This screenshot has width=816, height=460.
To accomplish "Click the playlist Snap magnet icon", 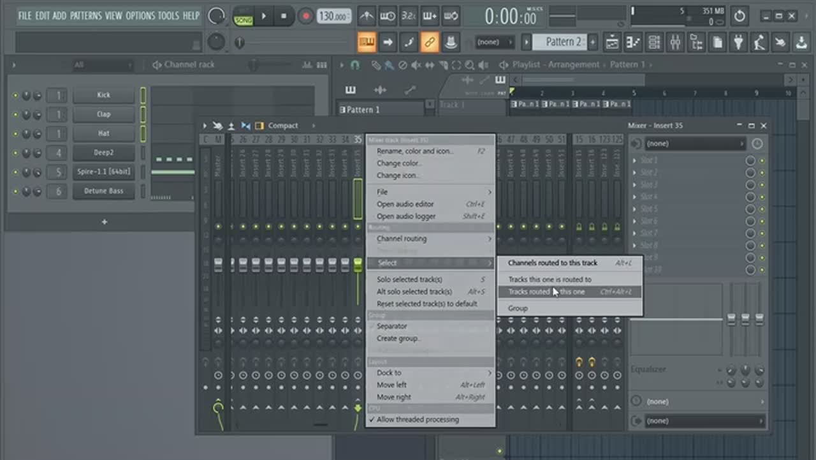I will (355, 65).
